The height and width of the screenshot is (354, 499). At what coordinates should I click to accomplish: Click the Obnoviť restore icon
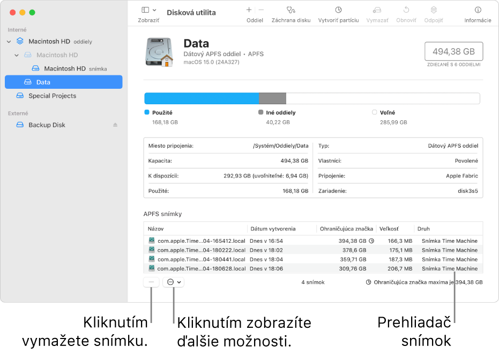click(x=406, y=10)
